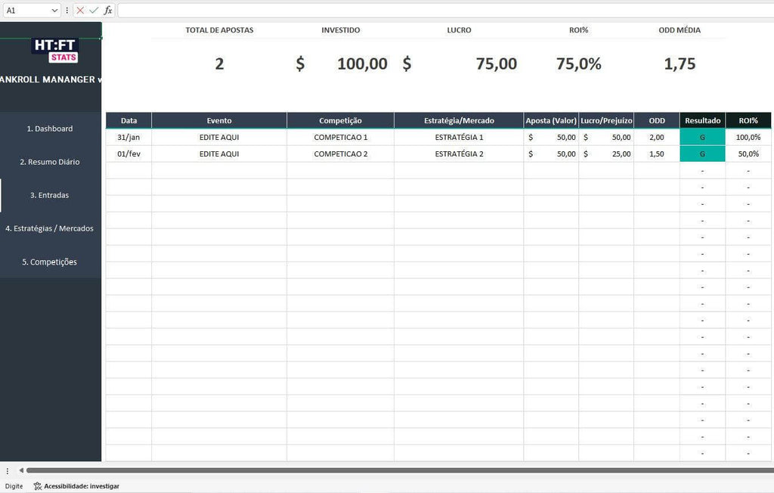Open the Insert Function fx icon

click(108, 11)
